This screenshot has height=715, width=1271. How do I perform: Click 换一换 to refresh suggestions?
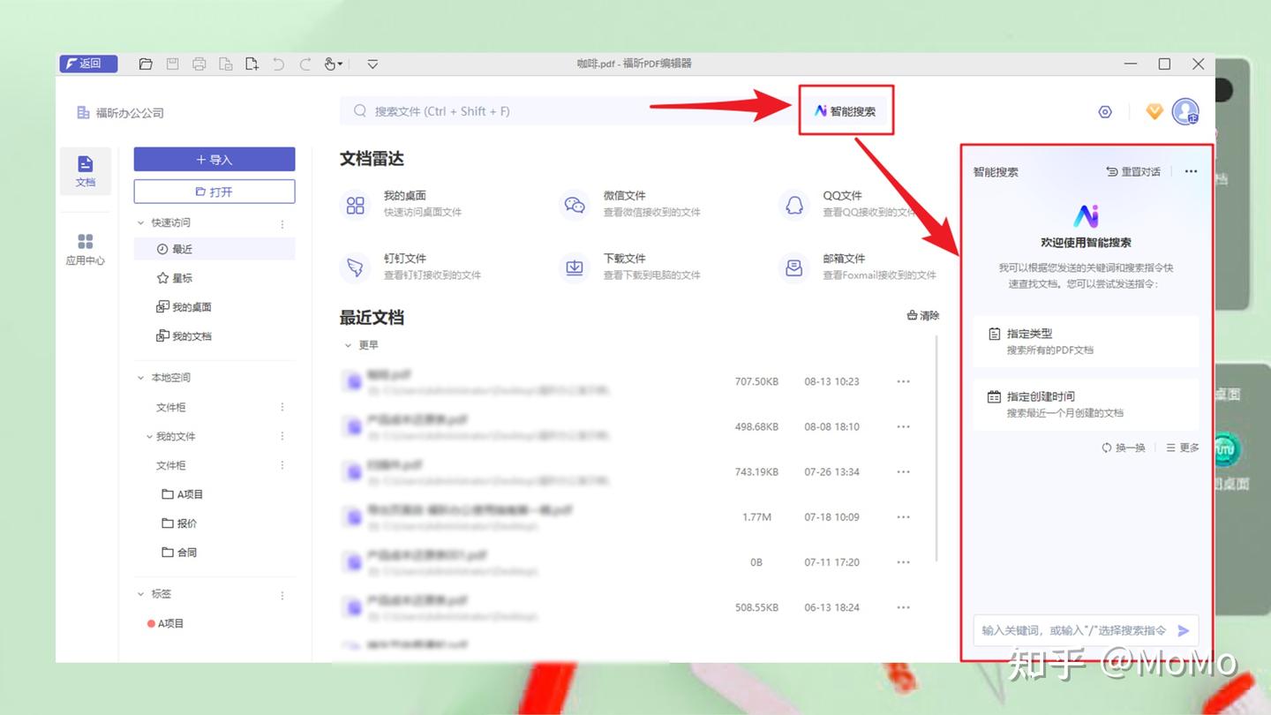[1124, 448]
